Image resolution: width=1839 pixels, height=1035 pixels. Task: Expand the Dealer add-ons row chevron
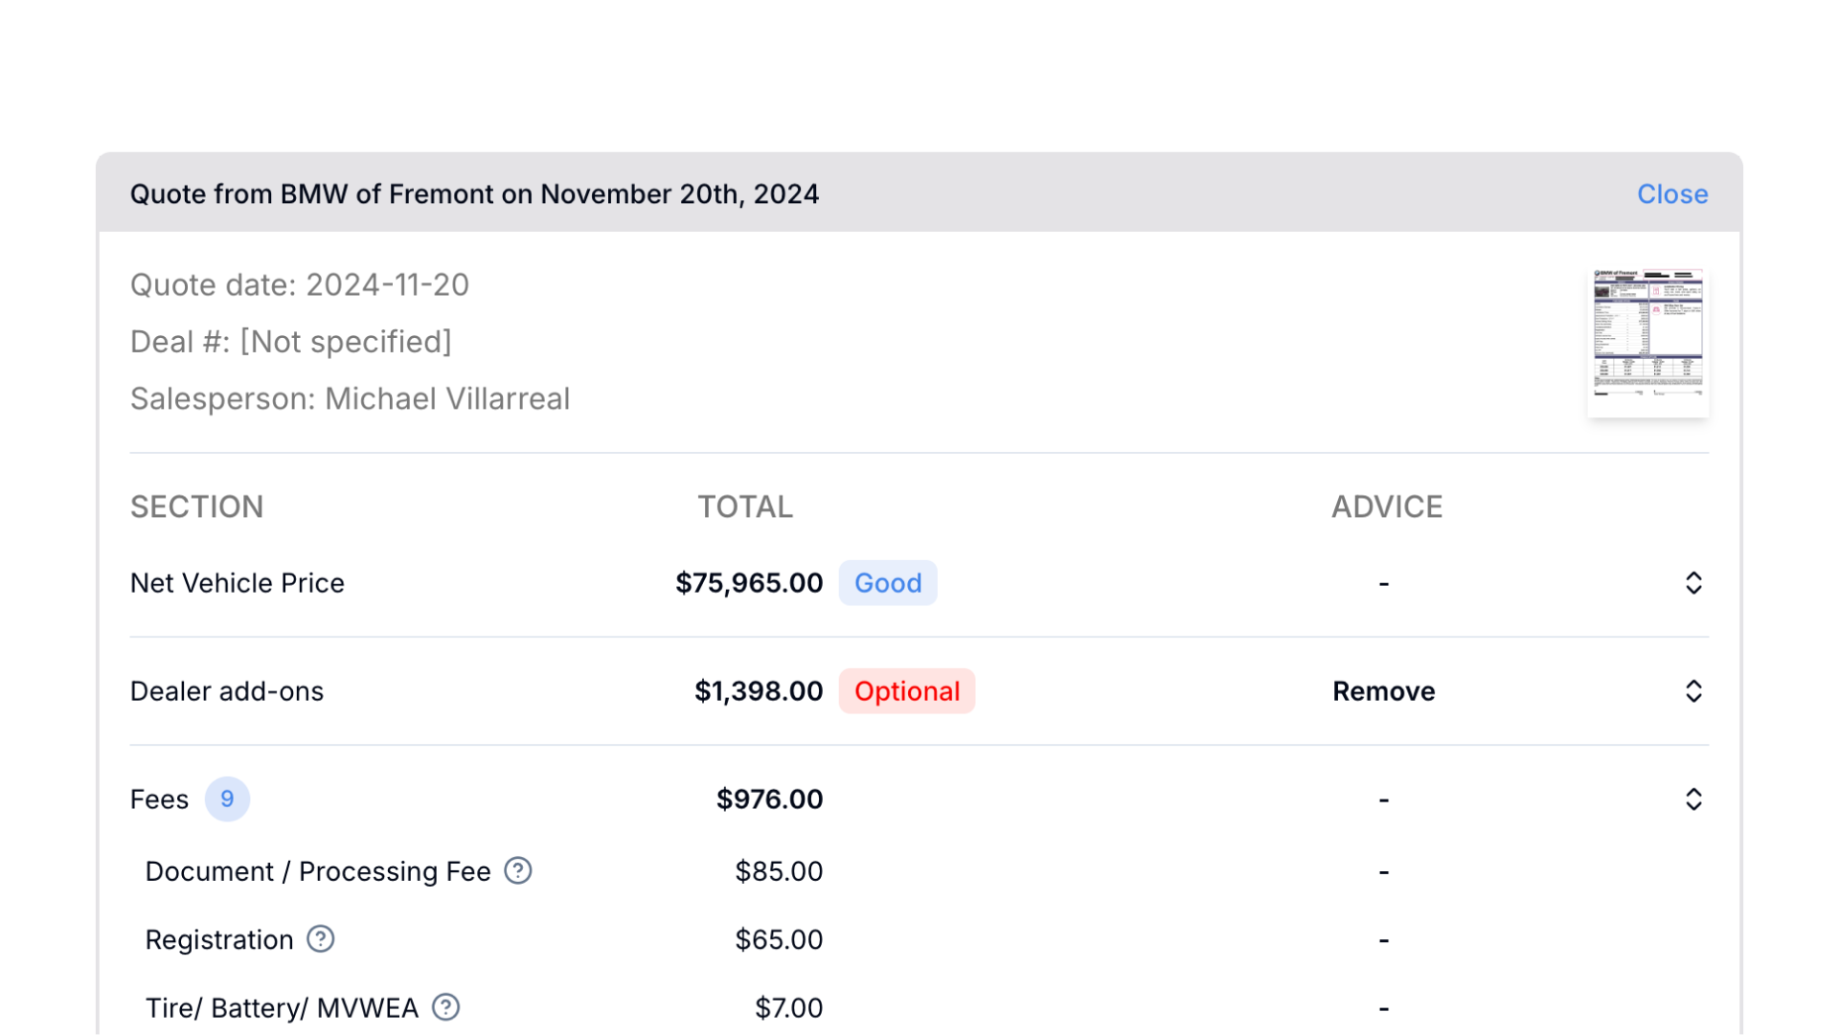click(x=1693, y=691)
